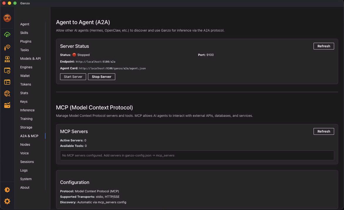The height and width of the screenshot is (210, 344).
Task: Open the Stats section
Action: (x=24, y=93)
